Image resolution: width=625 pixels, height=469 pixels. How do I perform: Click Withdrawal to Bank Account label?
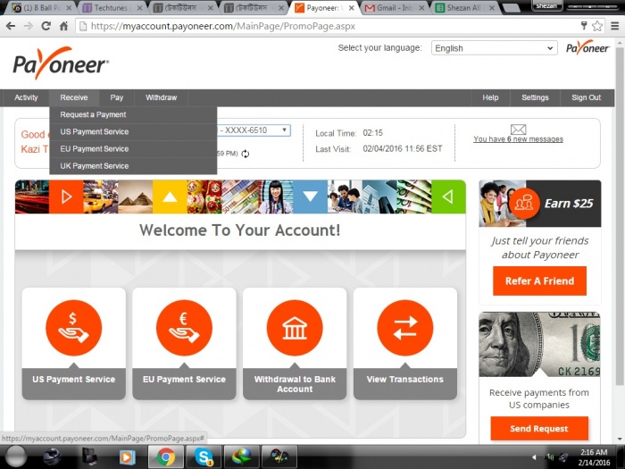295,384
